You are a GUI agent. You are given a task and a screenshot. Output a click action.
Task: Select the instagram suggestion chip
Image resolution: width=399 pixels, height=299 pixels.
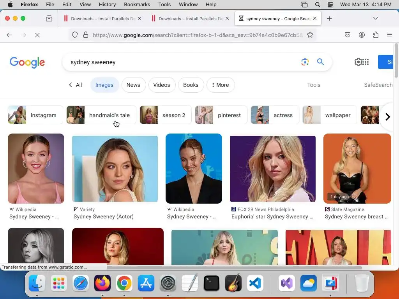coord(35,115)
